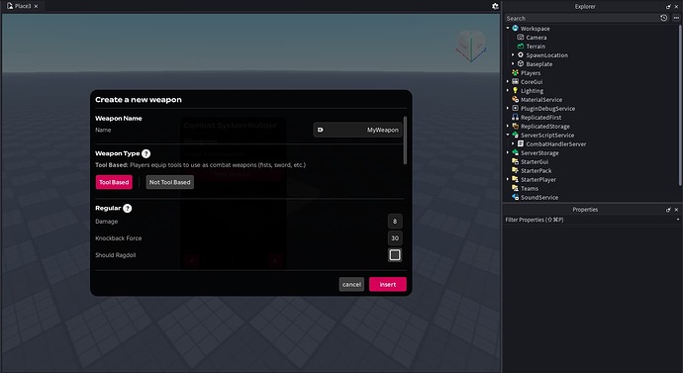Image resolution: width=683 pixels, height=373 pixels.
Task: Click the ServerStorage icon
Action: pos(516,152)
